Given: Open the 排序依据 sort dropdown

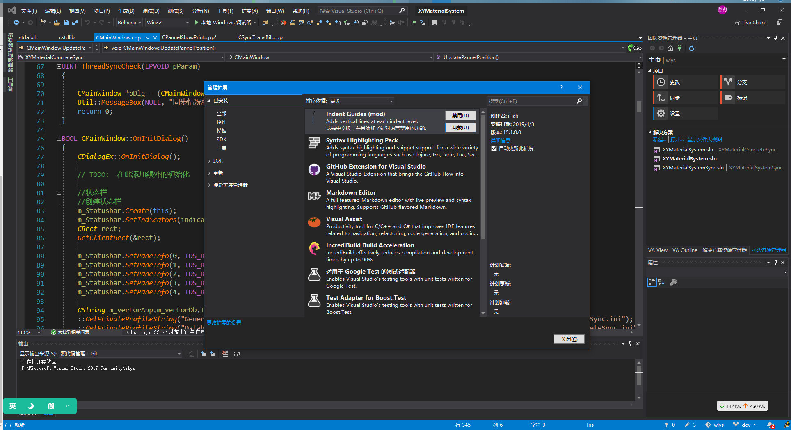Looking at the screenshot, I should click(391, 101).
